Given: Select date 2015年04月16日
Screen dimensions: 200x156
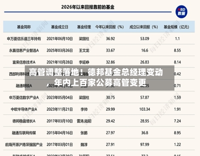Looking at the screenshot, I should (60, 133).
